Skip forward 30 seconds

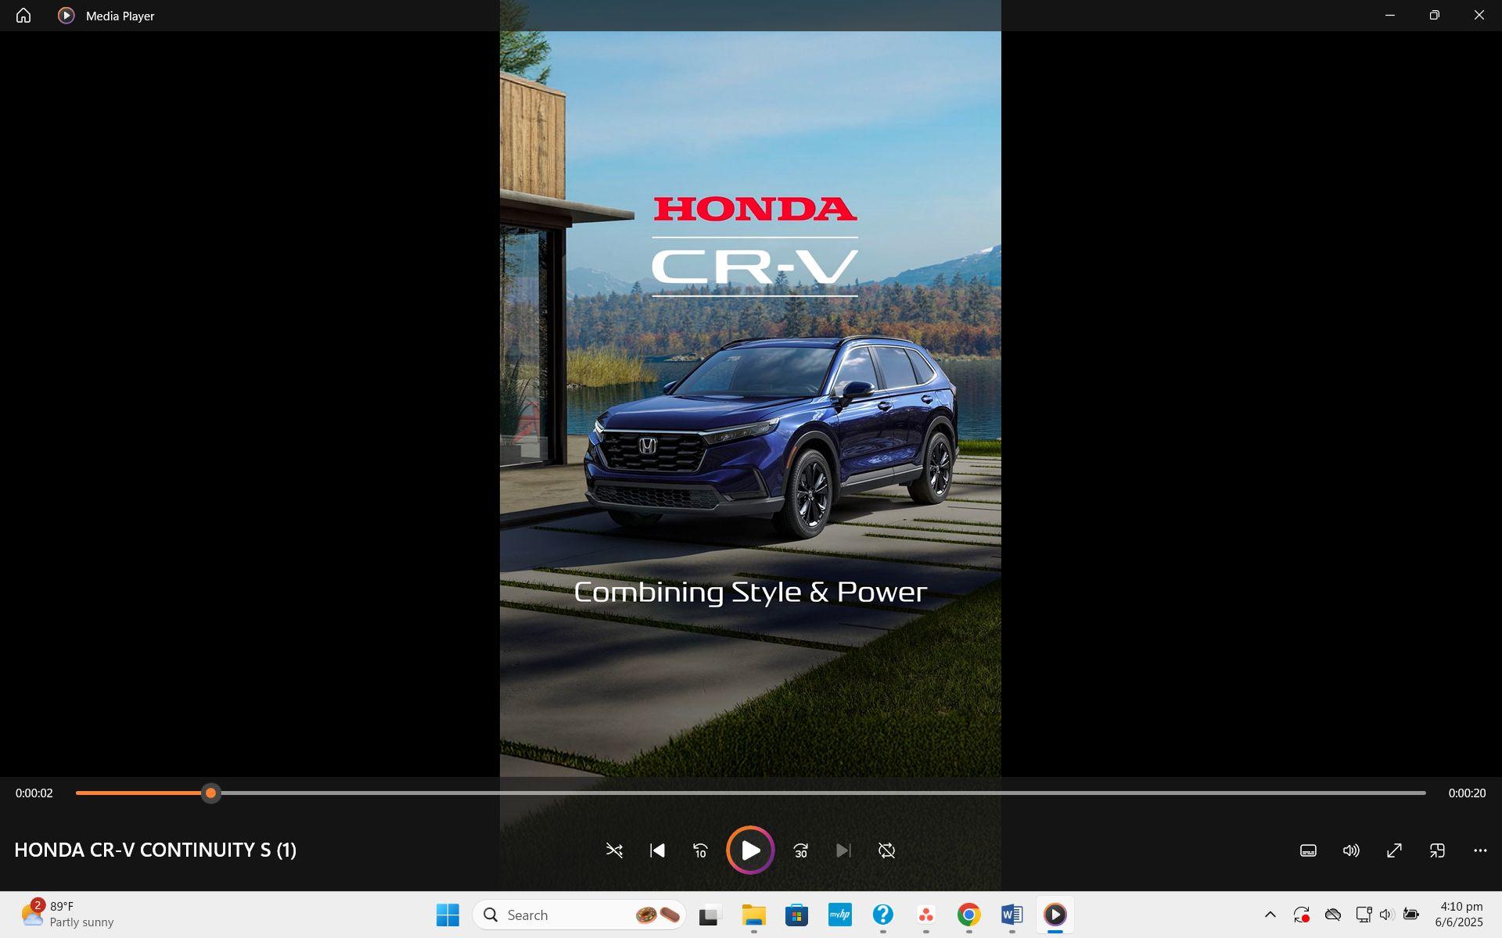click(800, 850)
